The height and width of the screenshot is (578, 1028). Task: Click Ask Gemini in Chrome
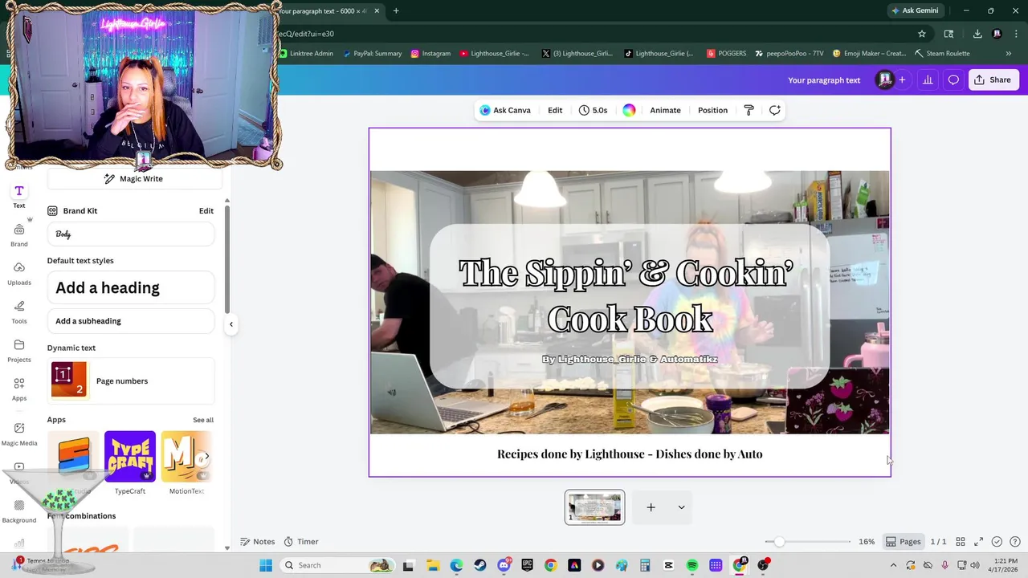(x=914, y=10)
